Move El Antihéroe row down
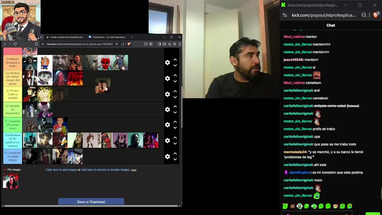382x215 pixels. coord(175,143)
